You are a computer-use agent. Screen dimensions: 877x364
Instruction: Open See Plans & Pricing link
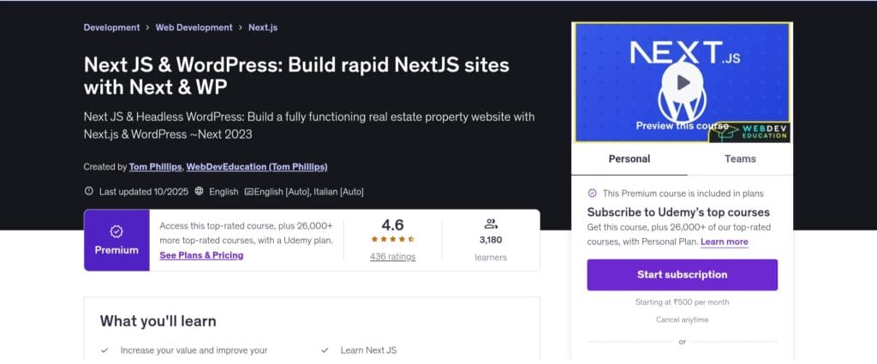201,255
